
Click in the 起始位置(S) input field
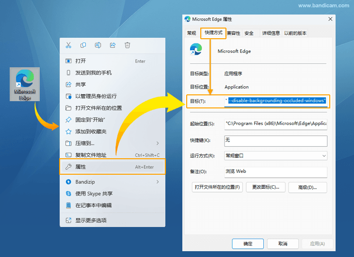275,124
